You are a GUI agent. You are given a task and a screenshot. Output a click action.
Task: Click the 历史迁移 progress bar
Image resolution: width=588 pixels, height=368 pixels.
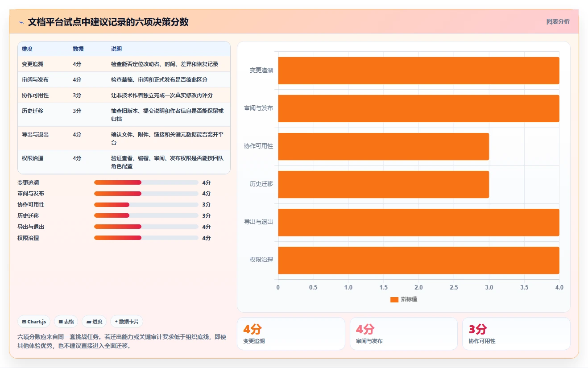tap(146, 216)
